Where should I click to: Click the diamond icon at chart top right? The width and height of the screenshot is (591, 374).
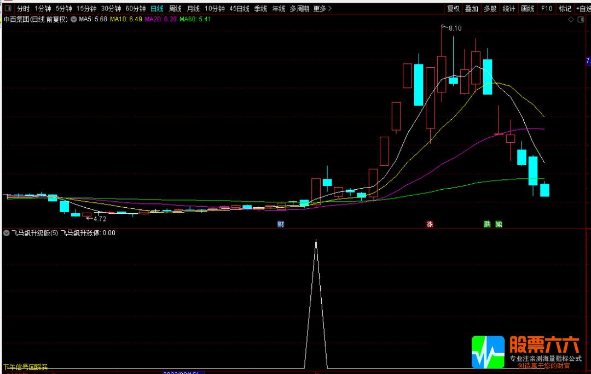coord(571,19)
